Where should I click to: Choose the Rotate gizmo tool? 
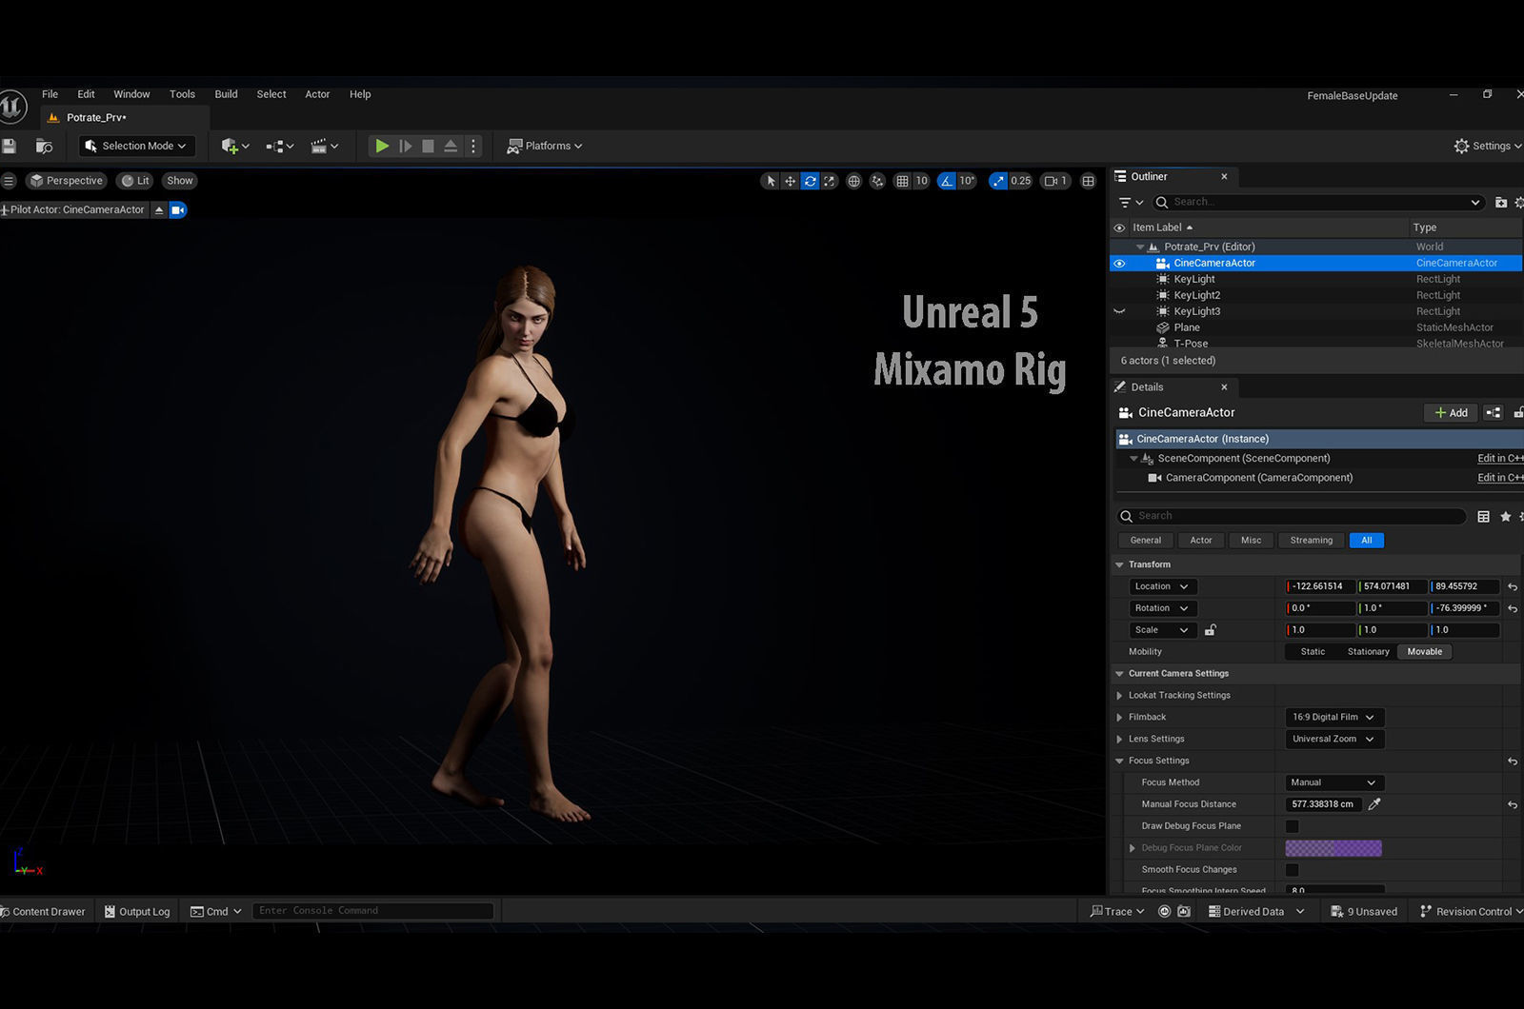click(810, 181)
